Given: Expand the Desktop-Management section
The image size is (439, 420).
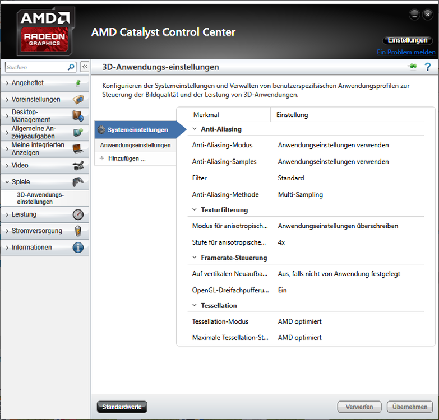Looking at the screenshot, I should [x=7, y=116].
